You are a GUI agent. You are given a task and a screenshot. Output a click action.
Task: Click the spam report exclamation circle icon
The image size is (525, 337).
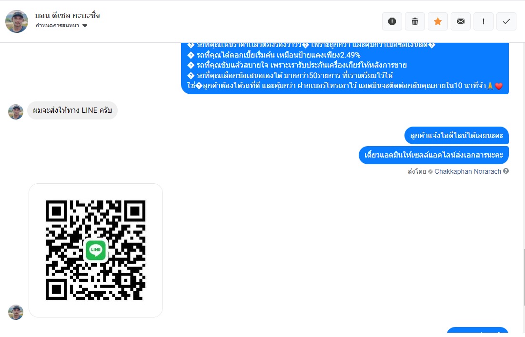click(x=392, y=21)
